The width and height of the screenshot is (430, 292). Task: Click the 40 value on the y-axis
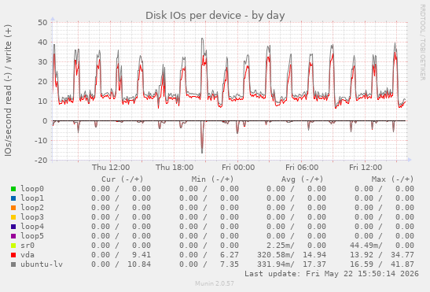[42, 43]
